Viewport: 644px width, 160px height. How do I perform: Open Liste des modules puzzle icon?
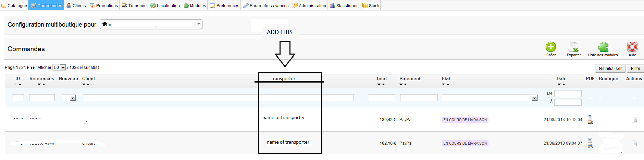[x=603, y=47]
